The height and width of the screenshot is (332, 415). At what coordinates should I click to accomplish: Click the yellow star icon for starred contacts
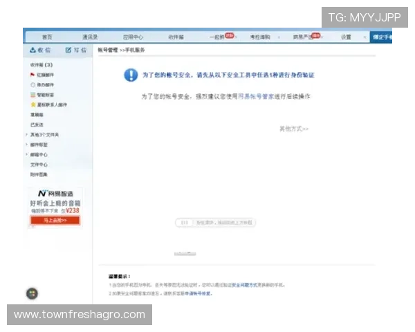click(33, 104)
